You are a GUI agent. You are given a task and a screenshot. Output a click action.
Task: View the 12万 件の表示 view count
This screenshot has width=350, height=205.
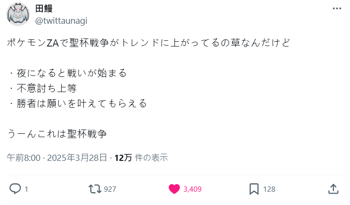pos(141,158)
